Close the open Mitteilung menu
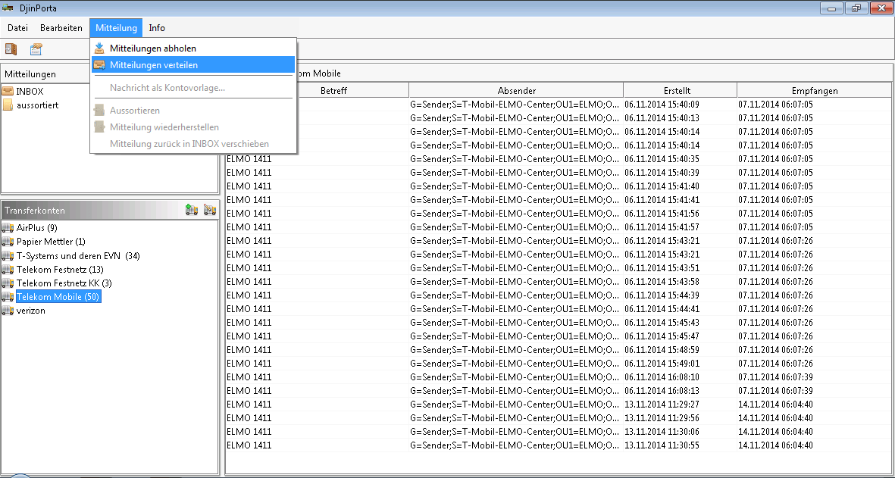Image resolution: width=895 pixels, height=478 pixels. coord(116,28)
